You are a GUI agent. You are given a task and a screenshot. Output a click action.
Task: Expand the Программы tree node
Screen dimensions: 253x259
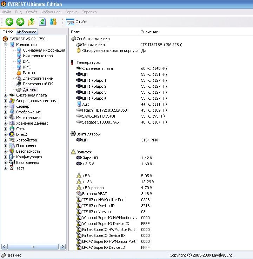coord(6,146)
